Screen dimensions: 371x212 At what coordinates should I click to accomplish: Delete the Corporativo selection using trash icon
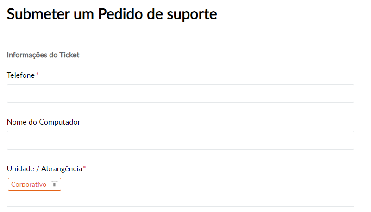[x=54, y=184]
